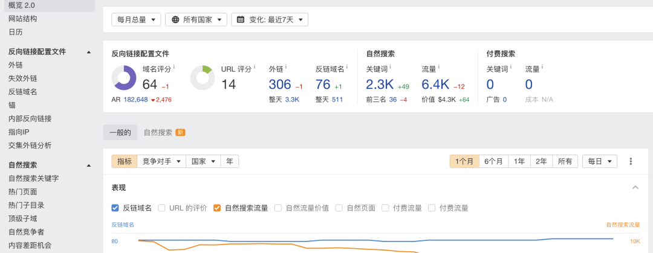Open 反链域名 in sidebar
Image resolution: width=653 pixels, height=253 pixels.
coord(22,92)
